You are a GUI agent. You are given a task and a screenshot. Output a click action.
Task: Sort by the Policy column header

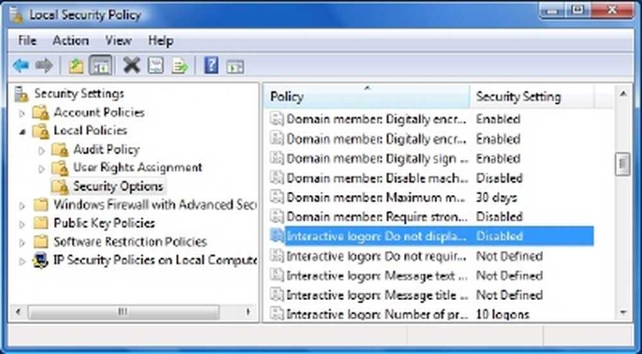367,97
